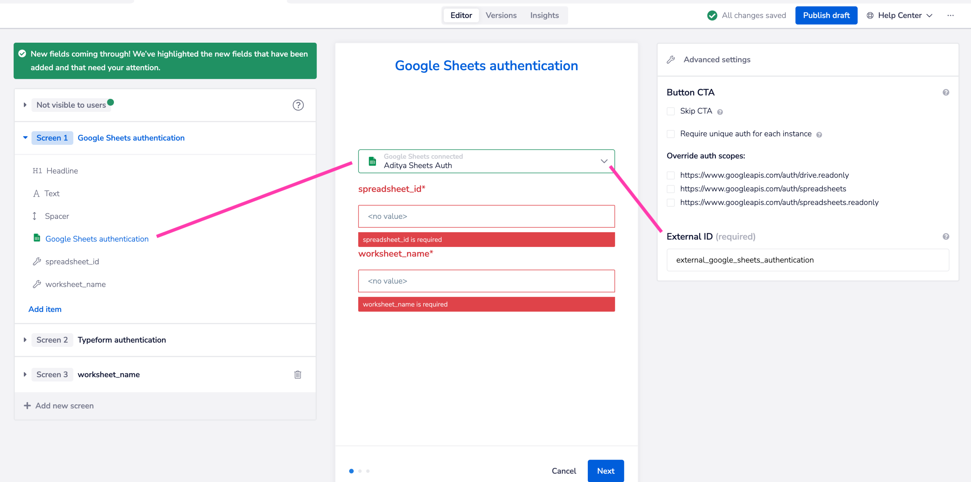Click the second page indicator dot

pos(360,471)
